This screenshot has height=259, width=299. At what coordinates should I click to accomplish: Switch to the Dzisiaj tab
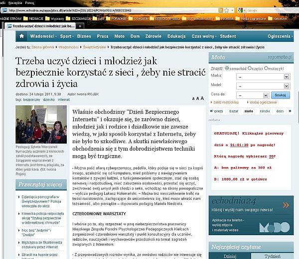click(230, 256)
